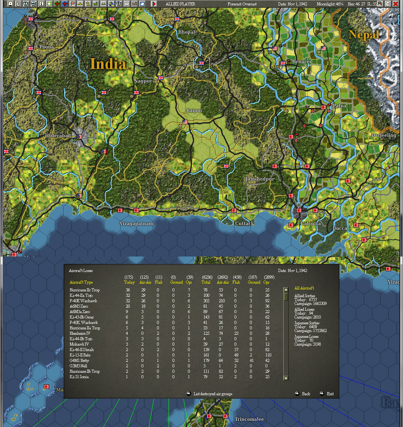Select the US flag base at Raipur
403x427 pixels.
(x=185, y=122)
